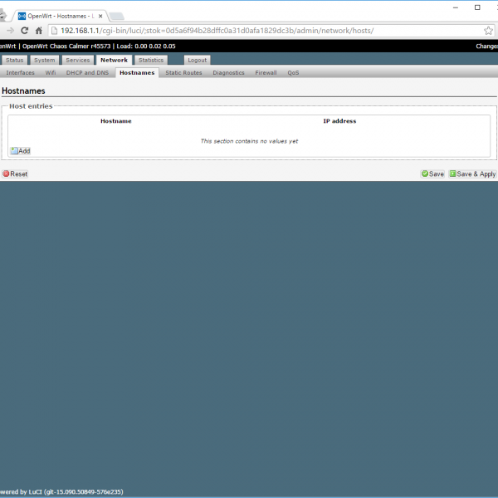Go to browser home page
This screenshot has width=498, height=498.
tap(39, 31)
